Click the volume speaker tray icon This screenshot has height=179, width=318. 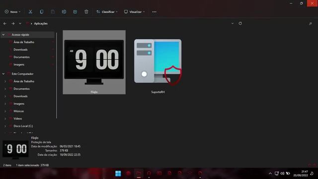pyautogui.click(x=282, y=174)
